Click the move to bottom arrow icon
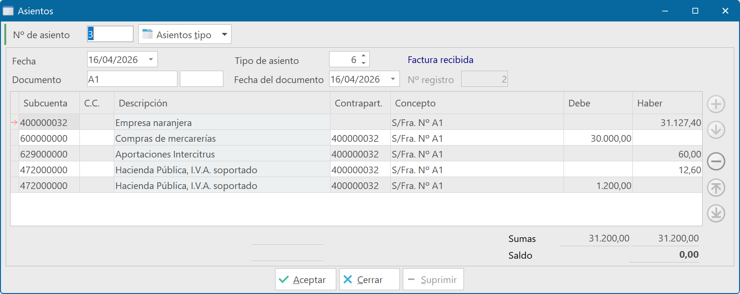Image resolution: width=740 pixels, height=294 pixels. click(x=716, y=213)
